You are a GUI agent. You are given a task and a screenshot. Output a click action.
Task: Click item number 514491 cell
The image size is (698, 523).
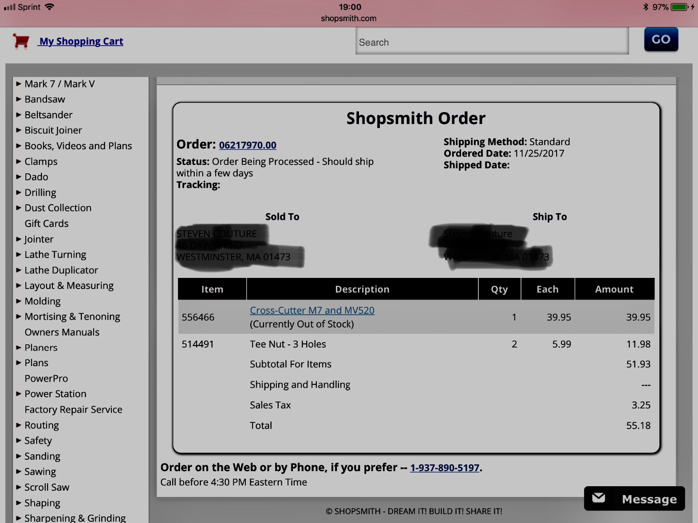pyautogui.click(x=198, y=344)
